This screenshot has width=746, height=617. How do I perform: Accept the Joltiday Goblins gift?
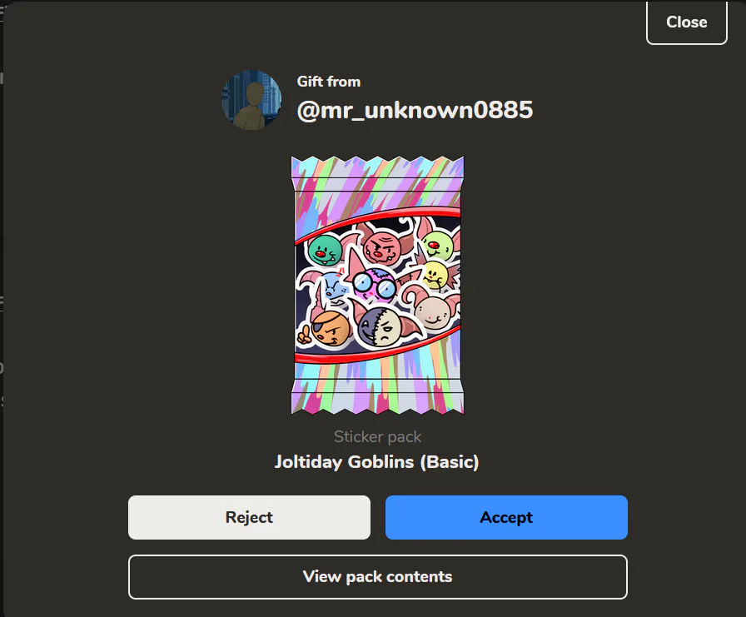pyautogui.click(x=506, y=517)
